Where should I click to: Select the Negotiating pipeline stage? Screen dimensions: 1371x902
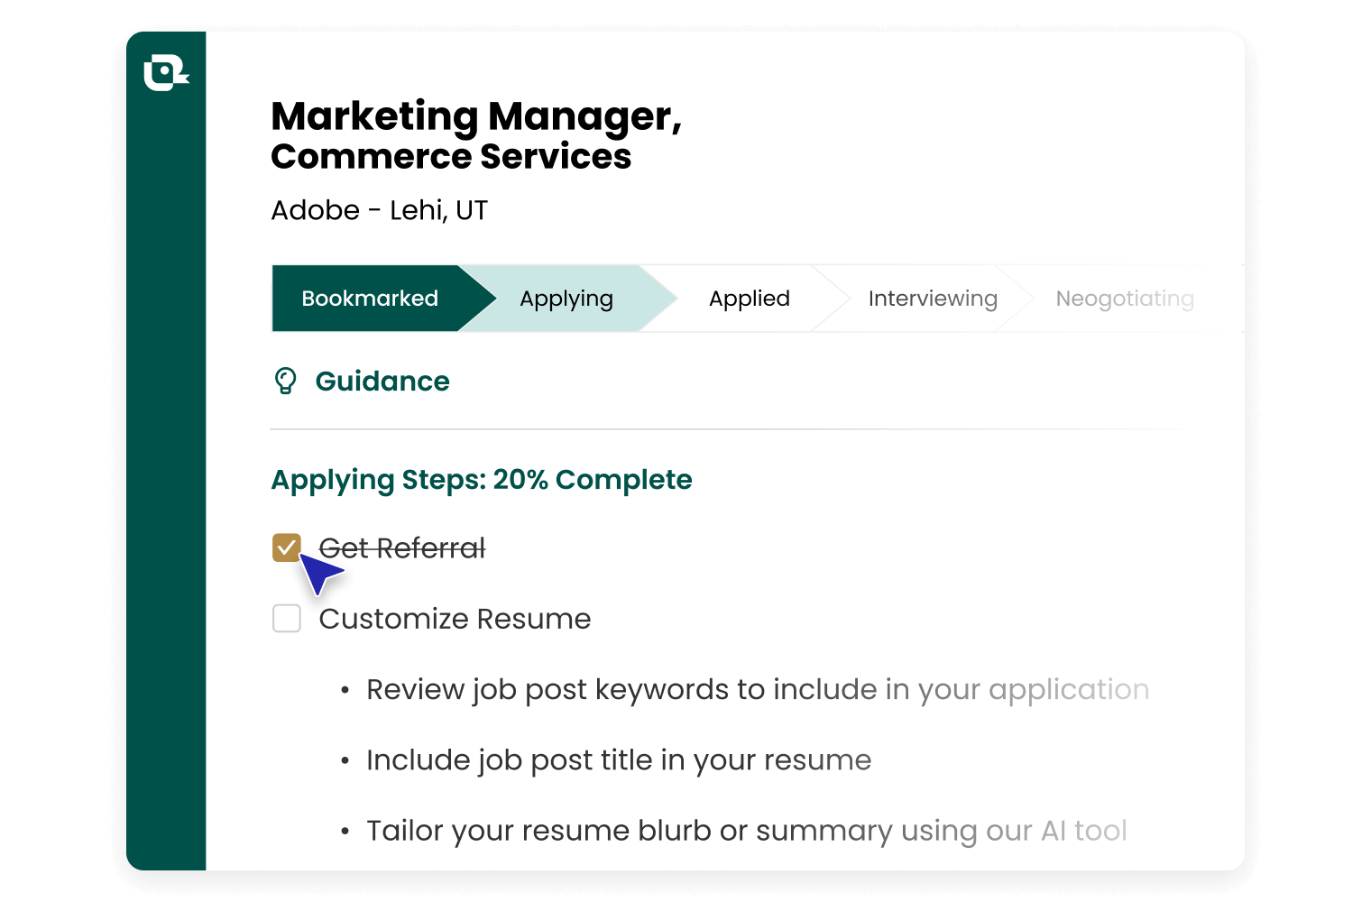tap(1124, 298)
